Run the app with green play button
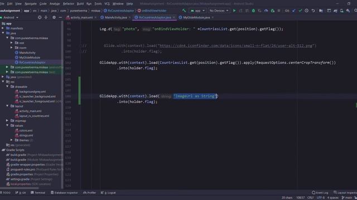The height and width of the screenshot is (200, 357). (x=234, y=11)
